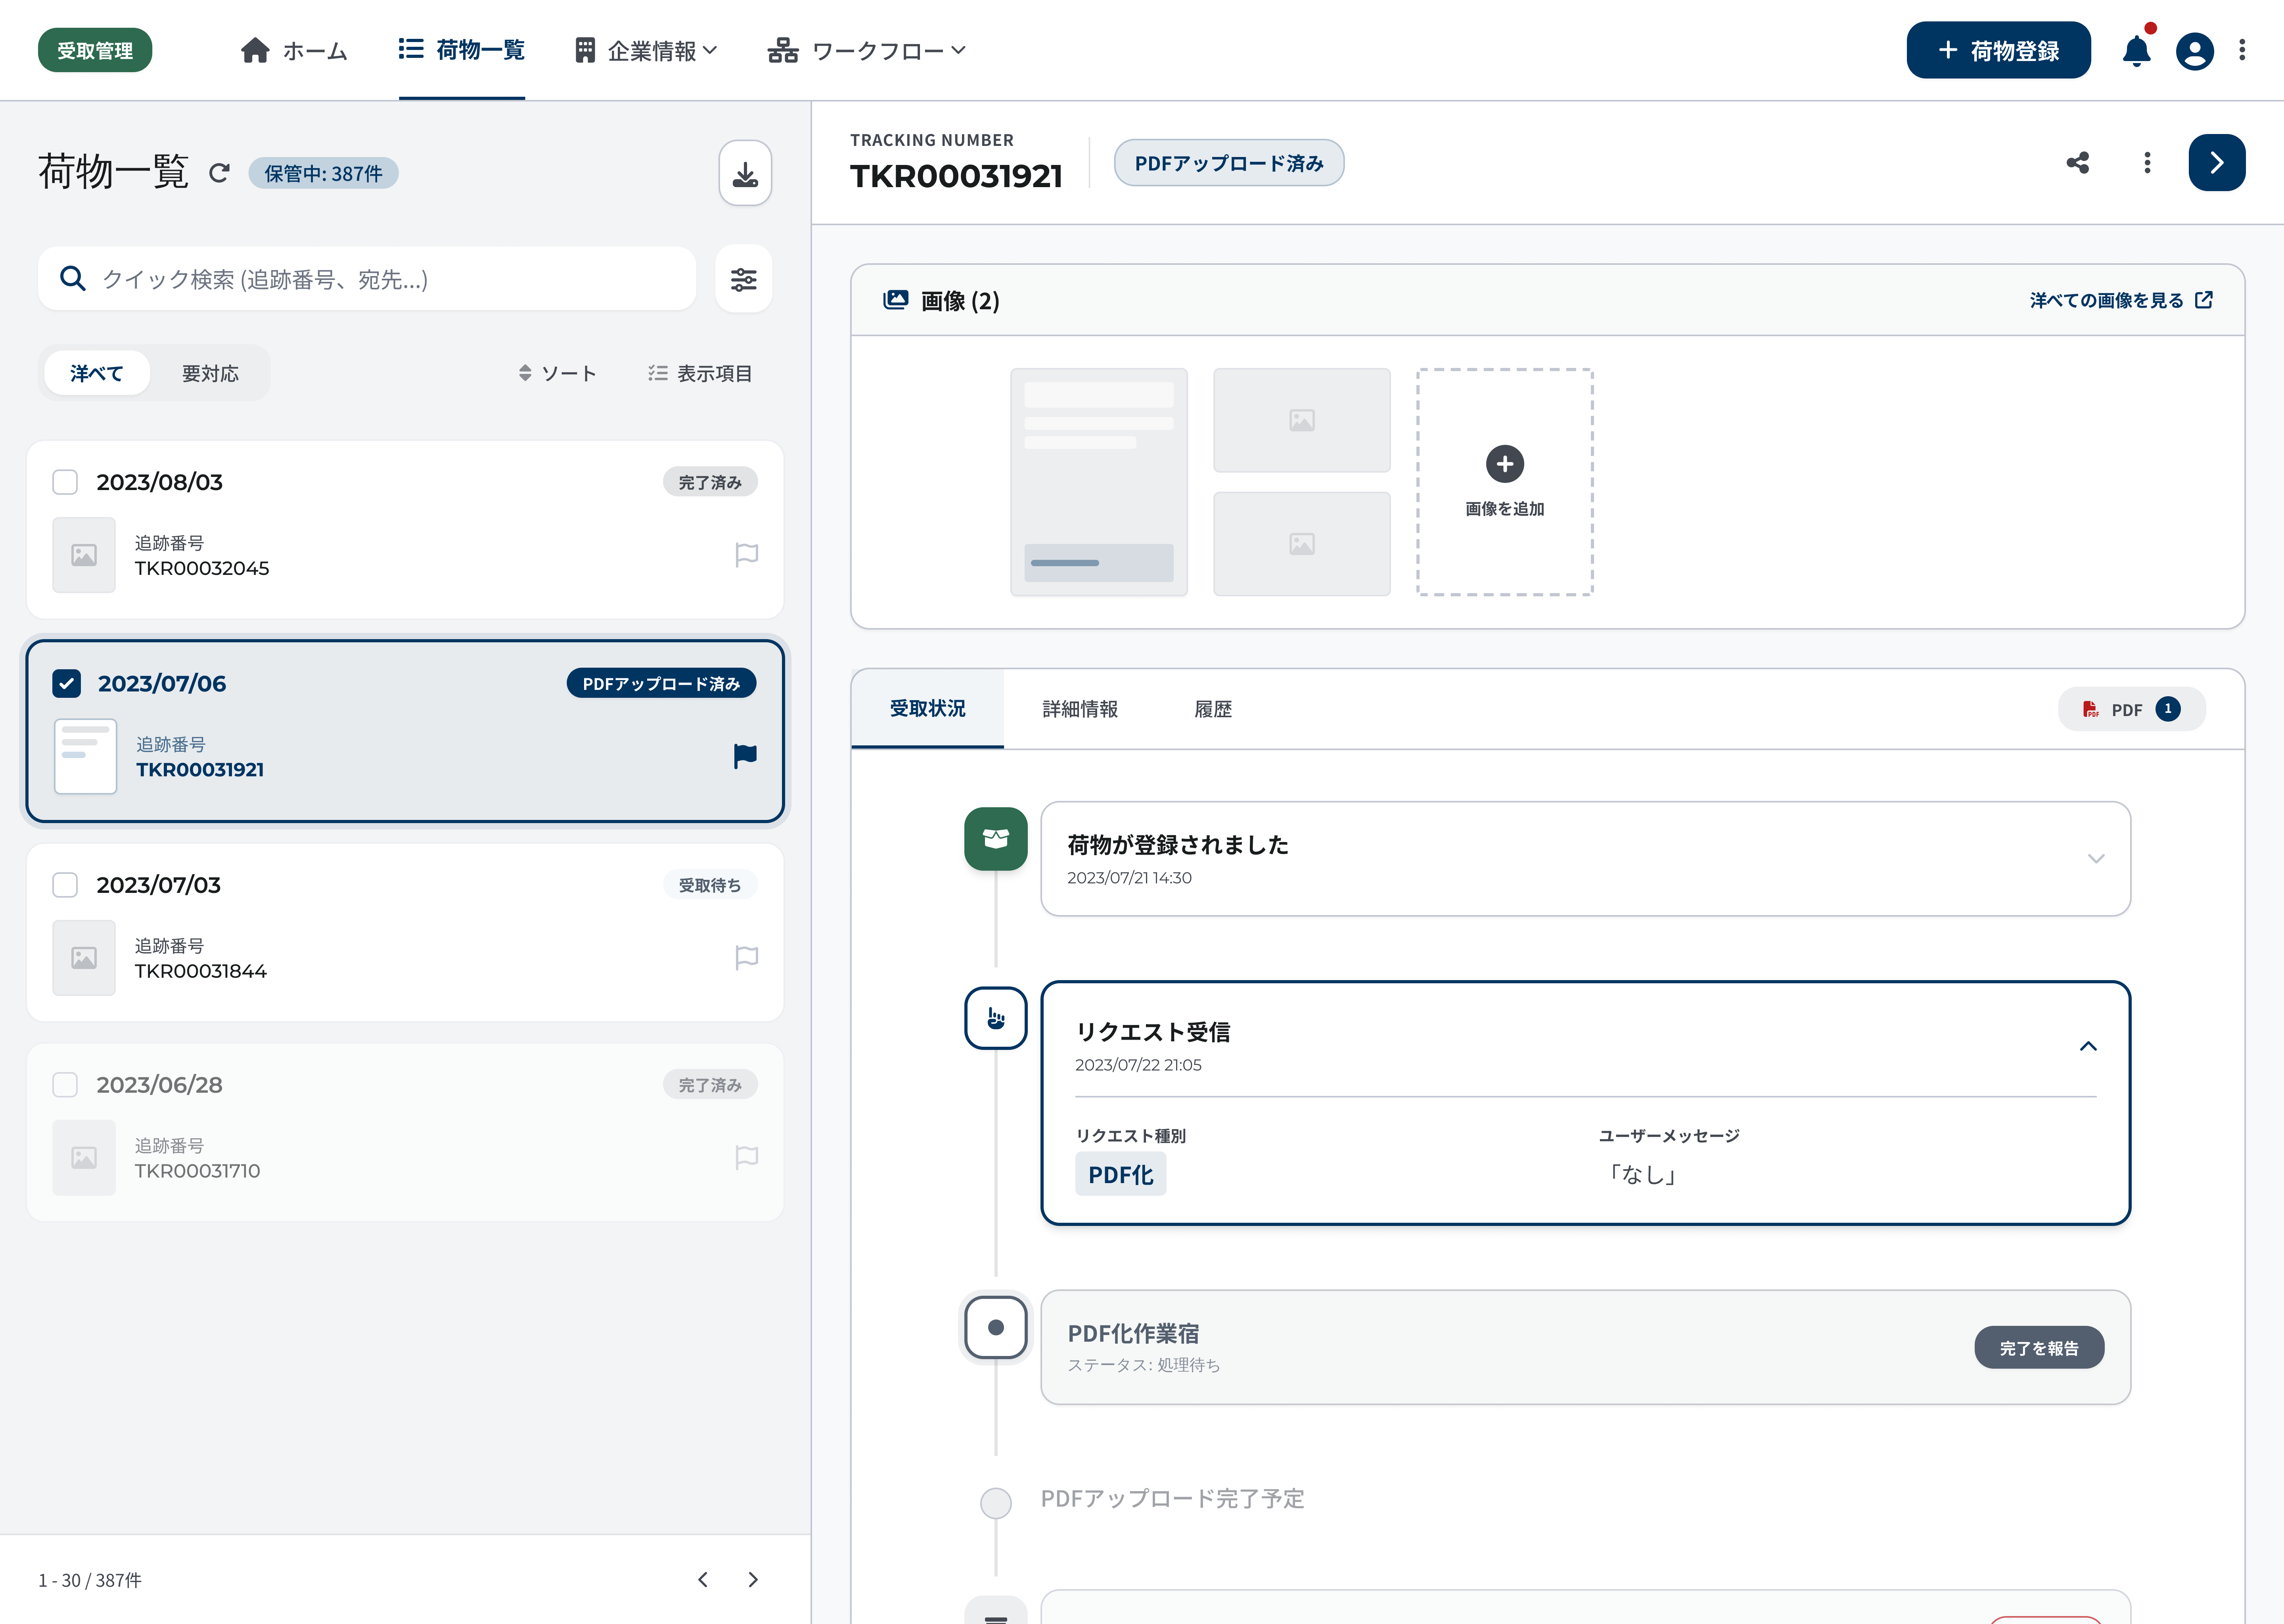Open the 荷物一覧 navigation tab
The width and height of the screenshot is (2284, 1624).
coord(461,50)
